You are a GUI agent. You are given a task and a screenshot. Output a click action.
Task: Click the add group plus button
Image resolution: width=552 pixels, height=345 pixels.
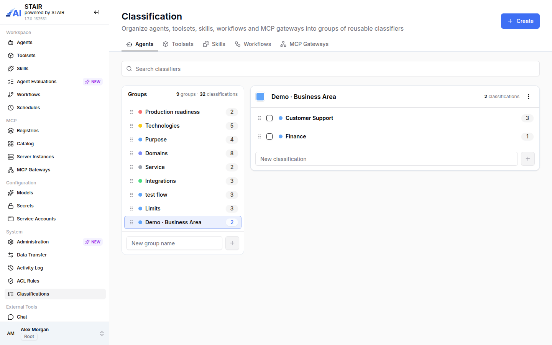[x=232, y=243]
